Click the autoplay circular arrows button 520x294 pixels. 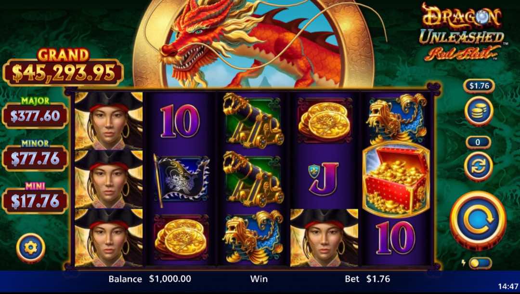point(478,166)
